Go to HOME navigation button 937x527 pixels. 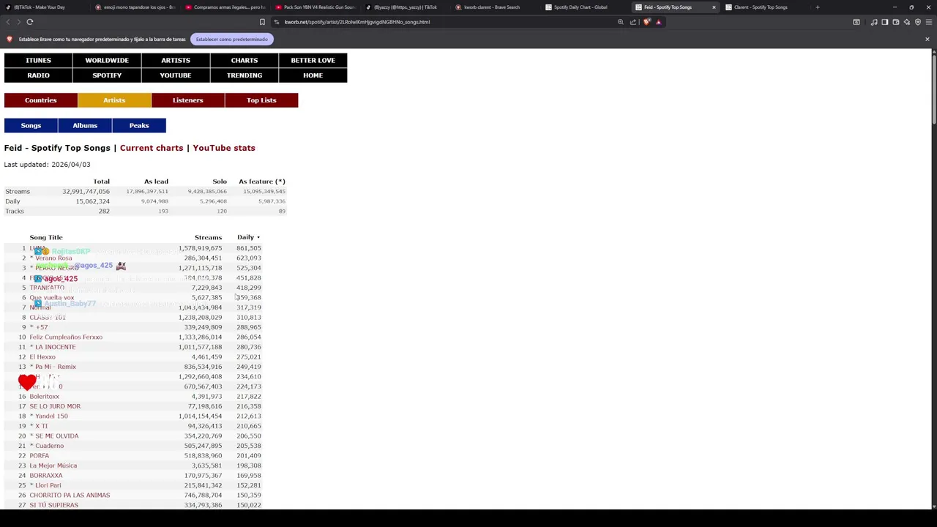pyautogui.click(x=313, y=75)
